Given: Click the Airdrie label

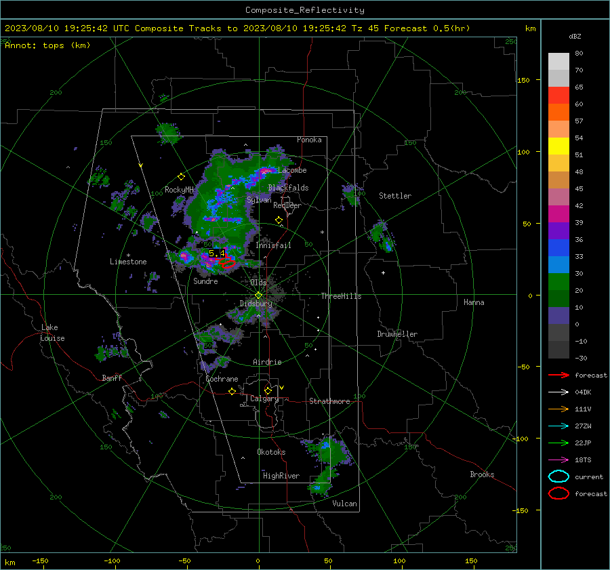Looking at the screenshot, I should click(267, 362).
